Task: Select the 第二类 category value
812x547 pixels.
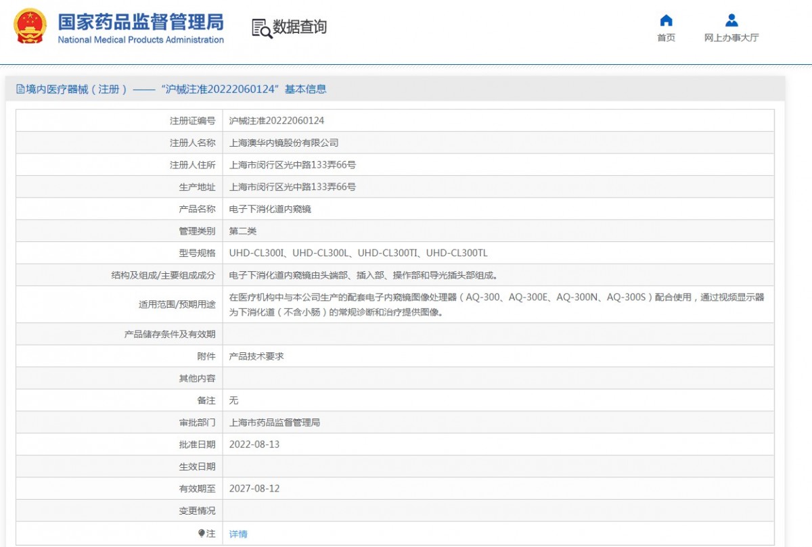Action: (243, 231)
